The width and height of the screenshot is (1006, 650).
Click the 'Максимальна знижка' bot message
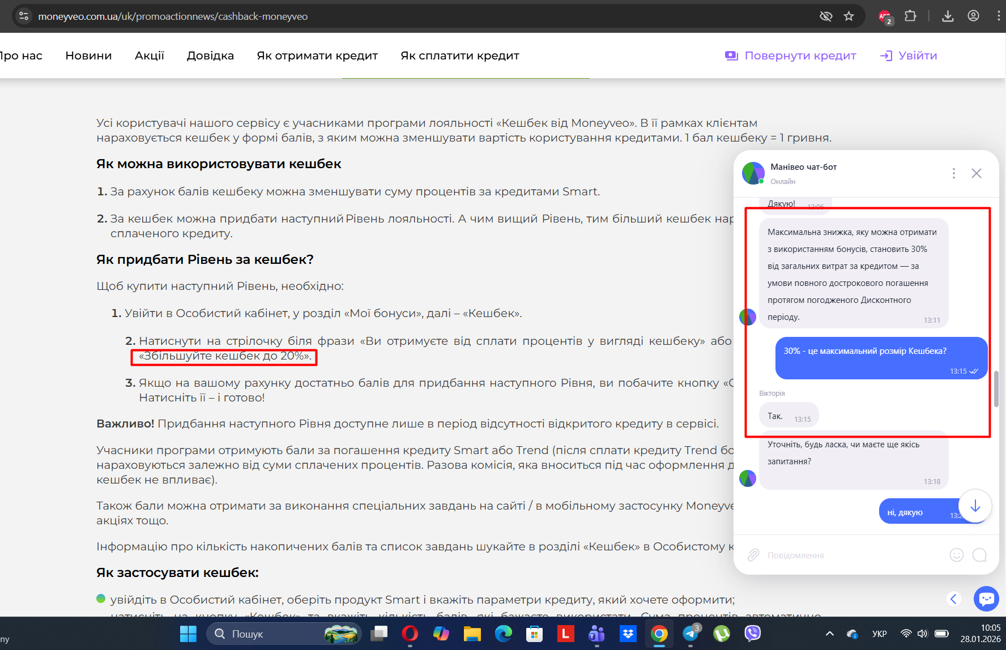click(854, 273)
